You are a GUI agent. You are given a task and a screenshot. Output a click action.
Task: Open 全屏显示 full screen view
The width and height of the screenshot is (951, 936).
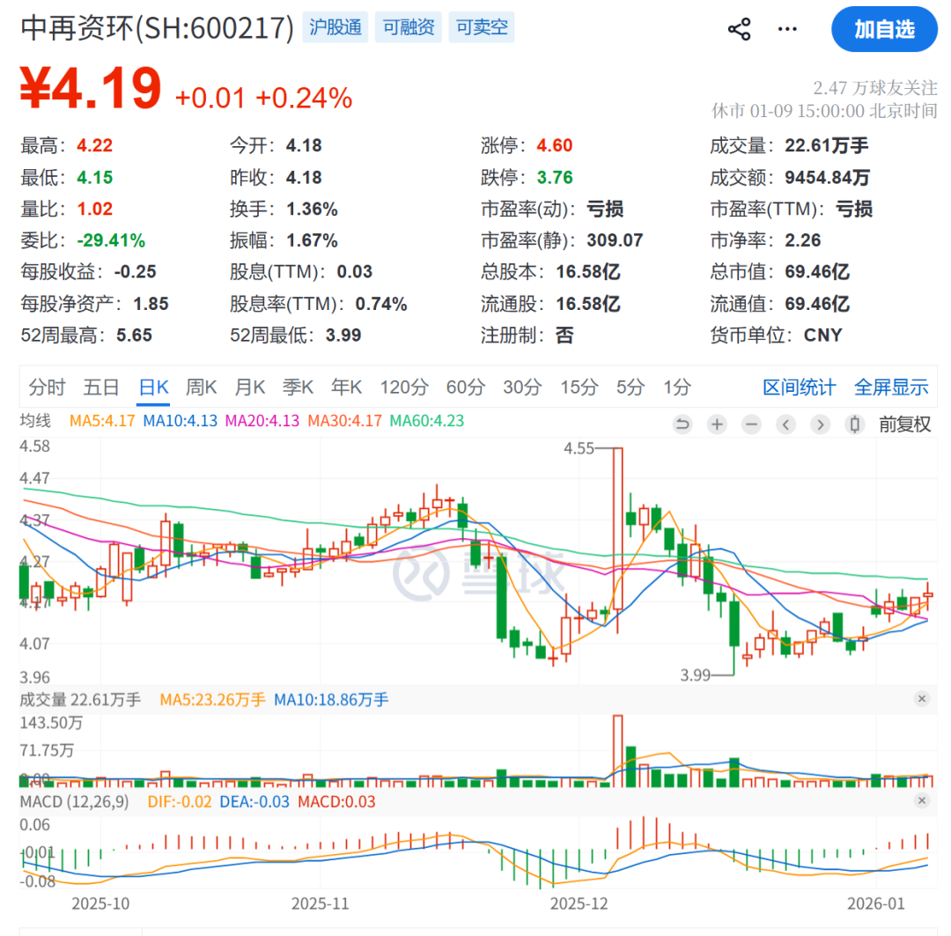click(x=891, y=387)
